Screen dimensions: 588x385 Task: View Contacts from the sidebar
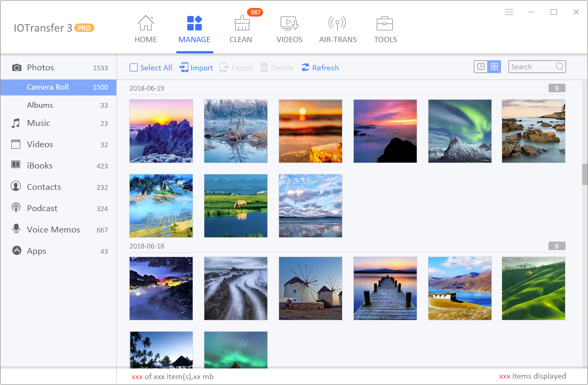point(43,187)
